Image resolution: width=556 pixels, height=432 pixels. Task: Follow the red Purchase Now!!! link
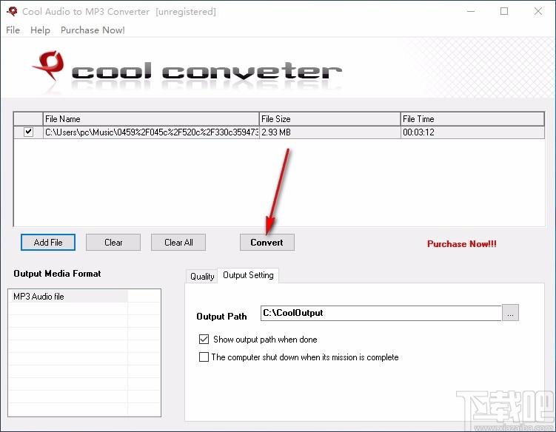pyautogui.click(x=462, y=244)
